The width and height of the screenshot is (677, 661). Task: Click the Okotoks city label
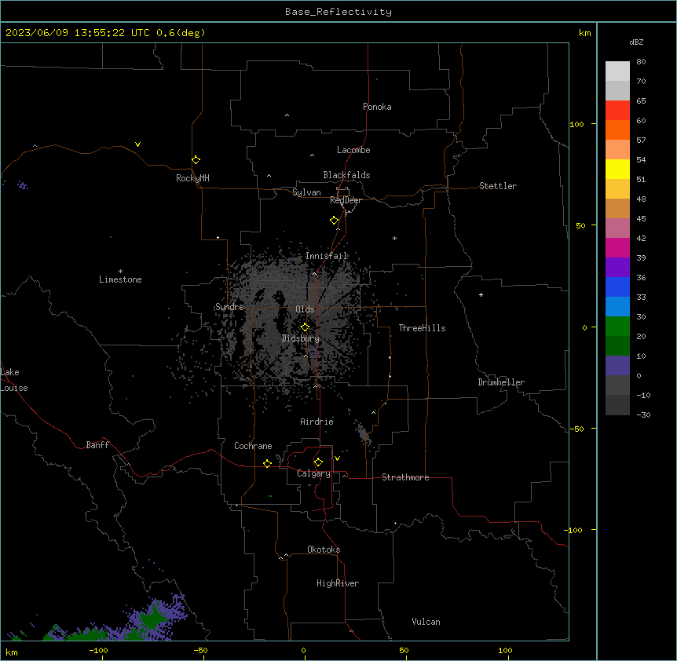coord(324,550)
